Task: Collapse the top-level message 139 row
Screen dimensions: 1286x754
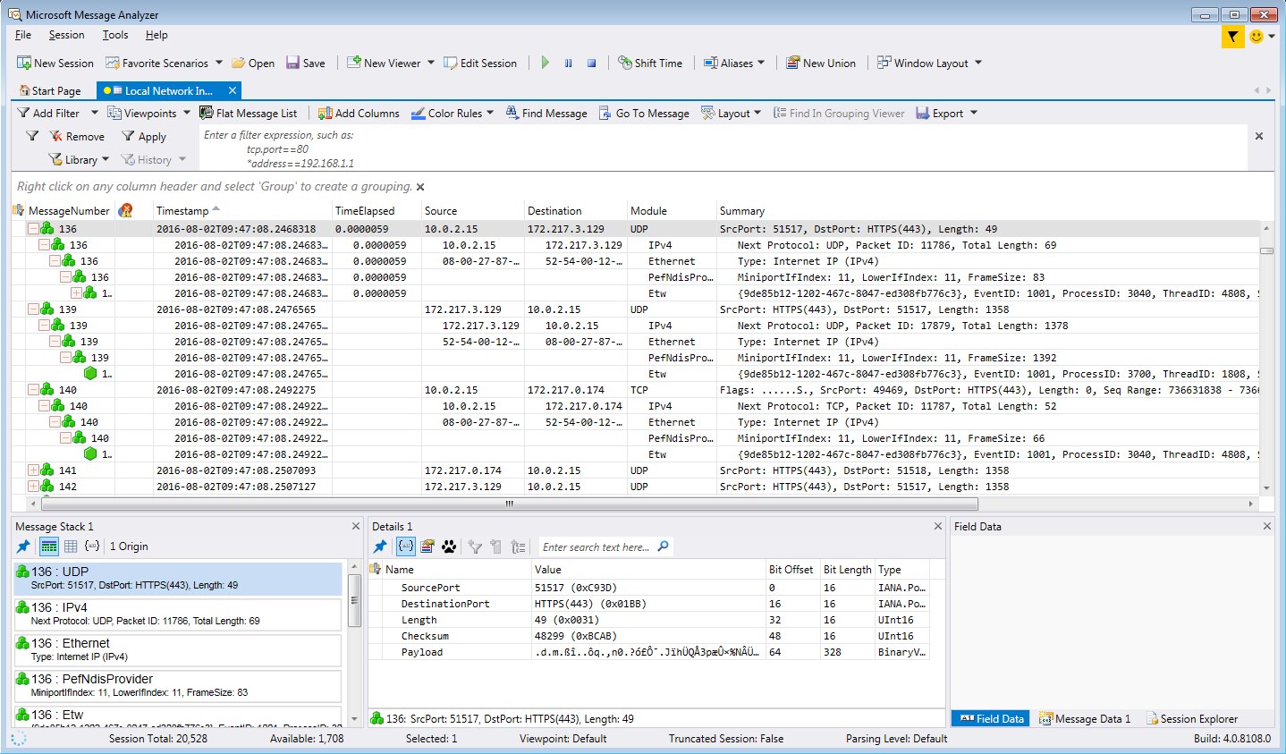Action: pos(33,309)
